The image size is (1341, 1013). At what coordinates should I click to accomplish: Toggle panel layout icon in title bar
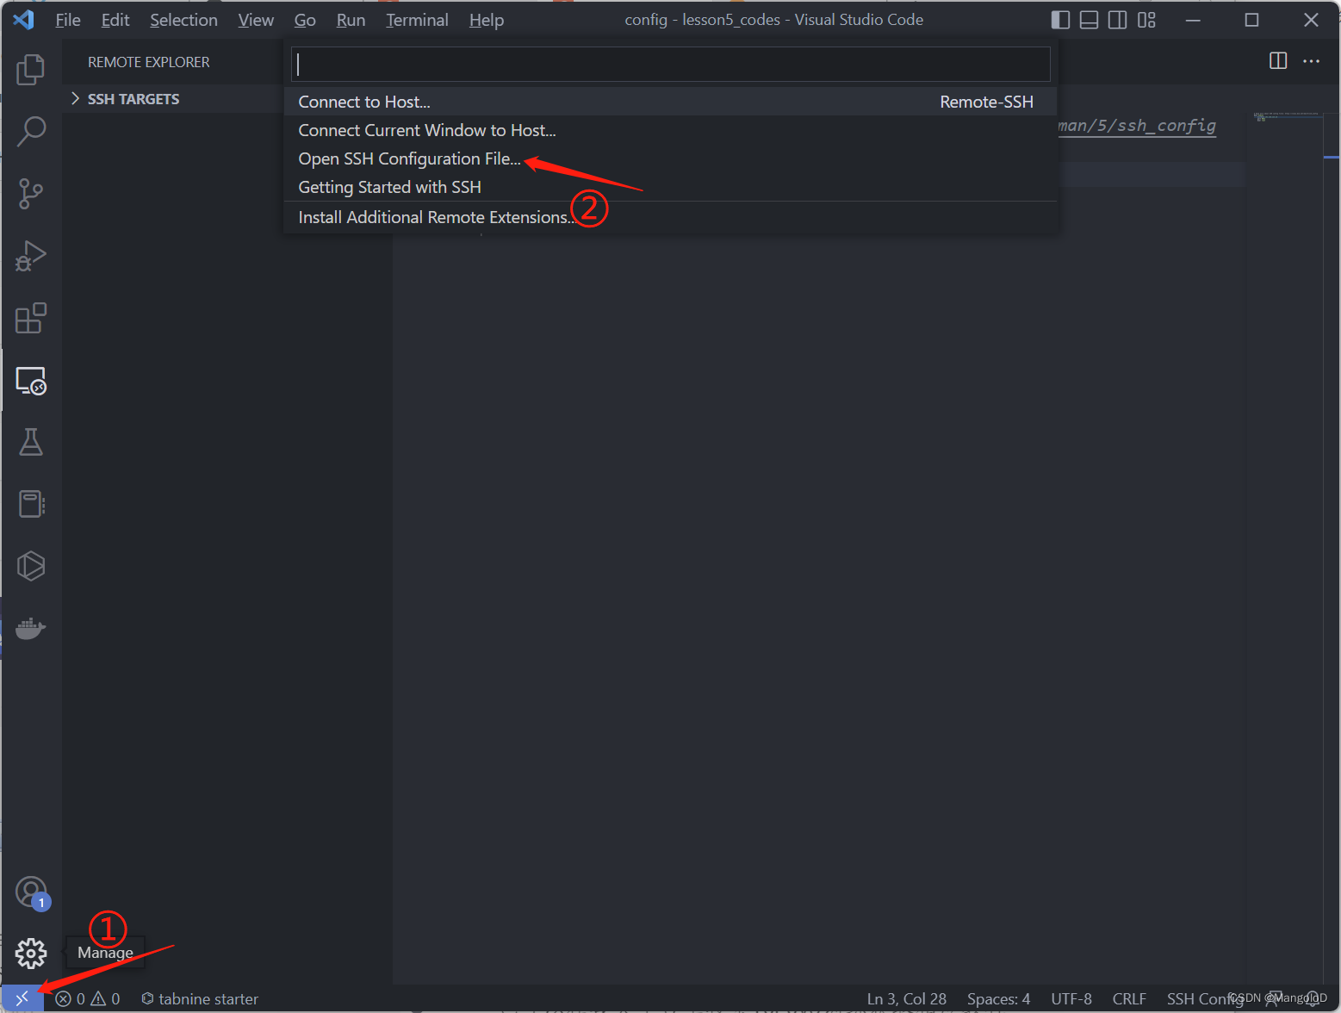[x=1089, y=20]
